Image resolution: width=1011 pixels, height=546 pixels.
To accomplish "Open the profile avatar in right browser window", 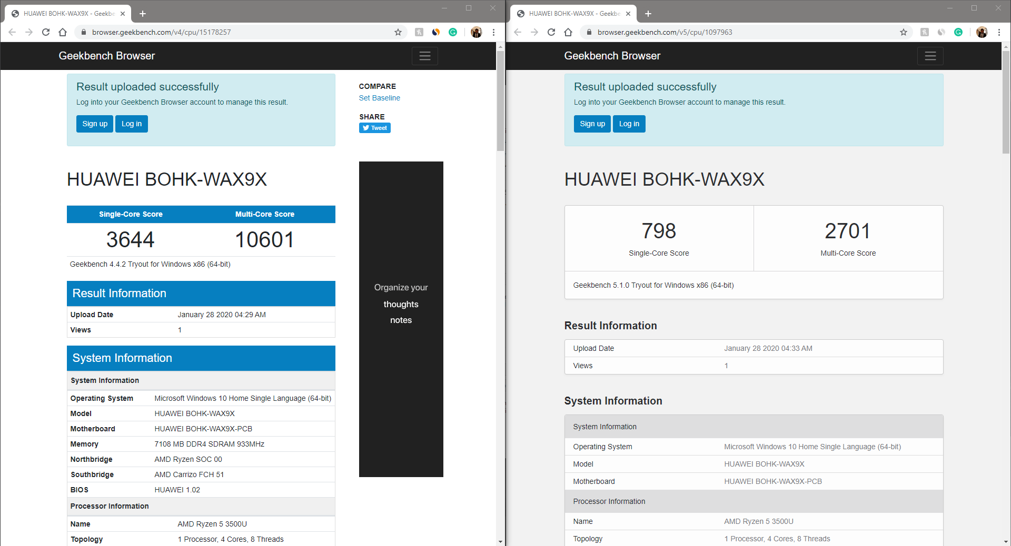I will point(982,32).
